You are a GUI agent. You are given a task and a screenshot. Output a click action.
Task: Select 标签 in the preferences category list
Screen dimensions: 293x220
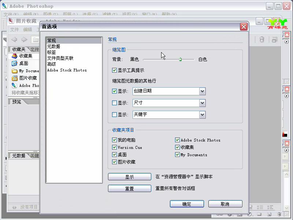click(x=74, y=52)
